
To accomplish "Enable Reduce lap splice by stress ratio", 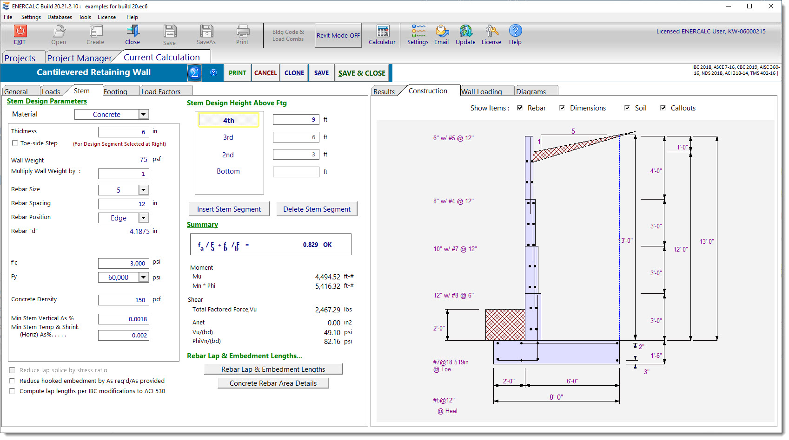I will tap(12, 370).
